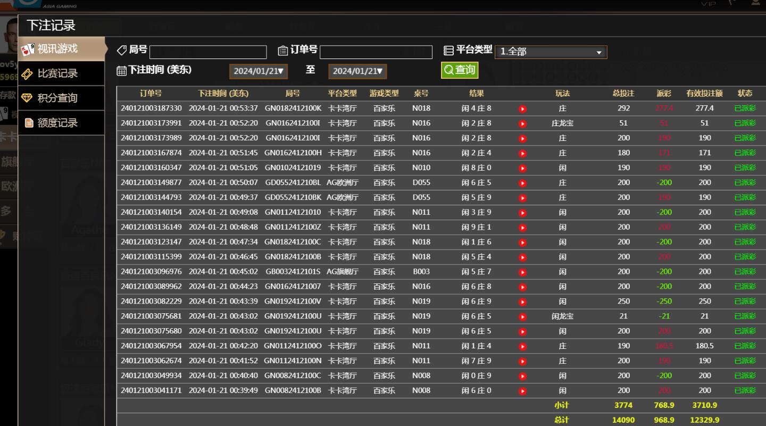766x426 pixels.
Task: Play replay for order 240121003089962
Action: click(522, 287)
